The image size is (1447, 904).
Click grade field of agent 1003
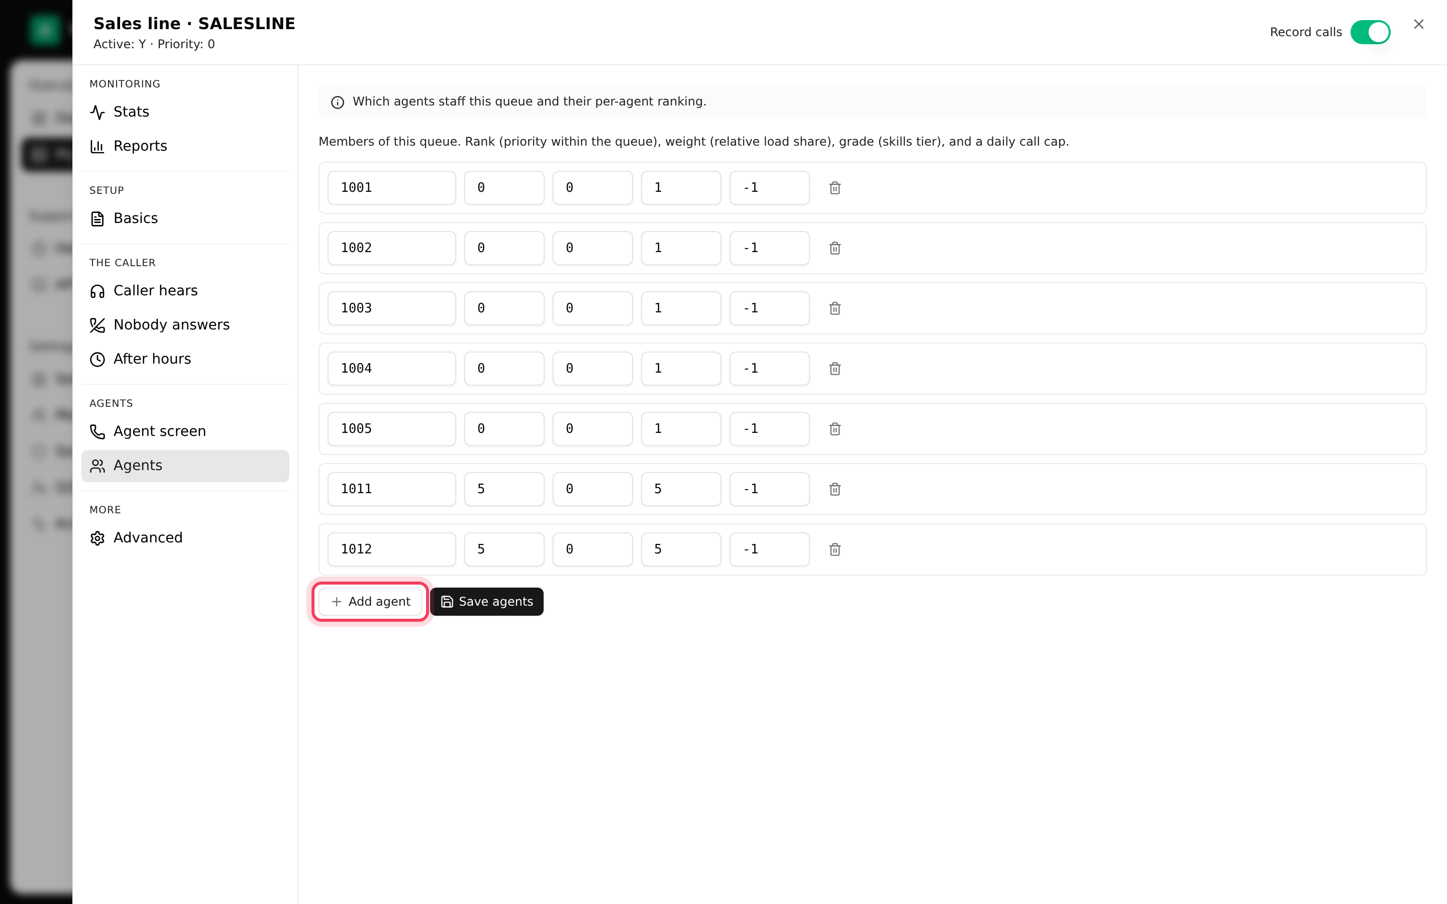681,308
